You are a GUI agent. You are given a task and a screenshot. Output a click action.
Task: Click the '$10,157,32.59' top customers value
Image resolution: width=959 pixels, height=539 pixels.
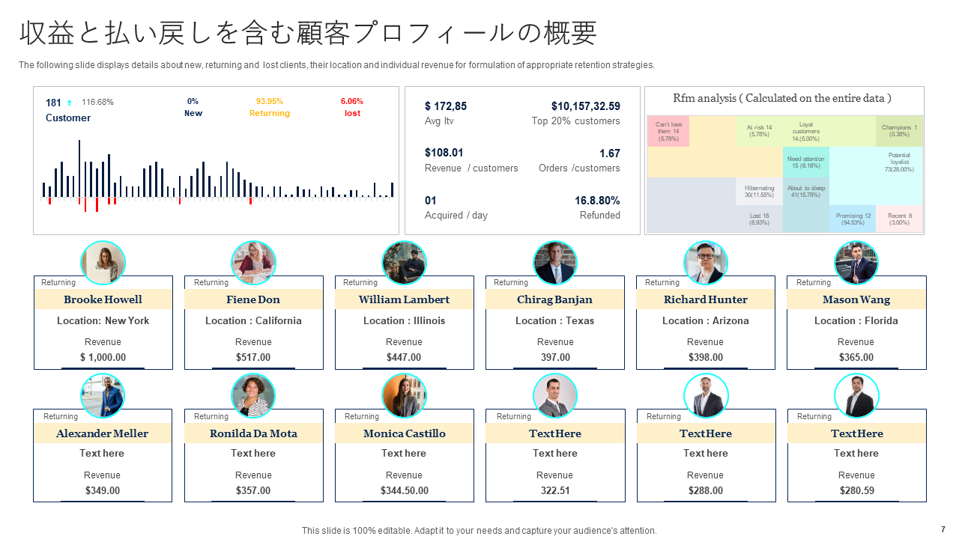coord(586,106)
